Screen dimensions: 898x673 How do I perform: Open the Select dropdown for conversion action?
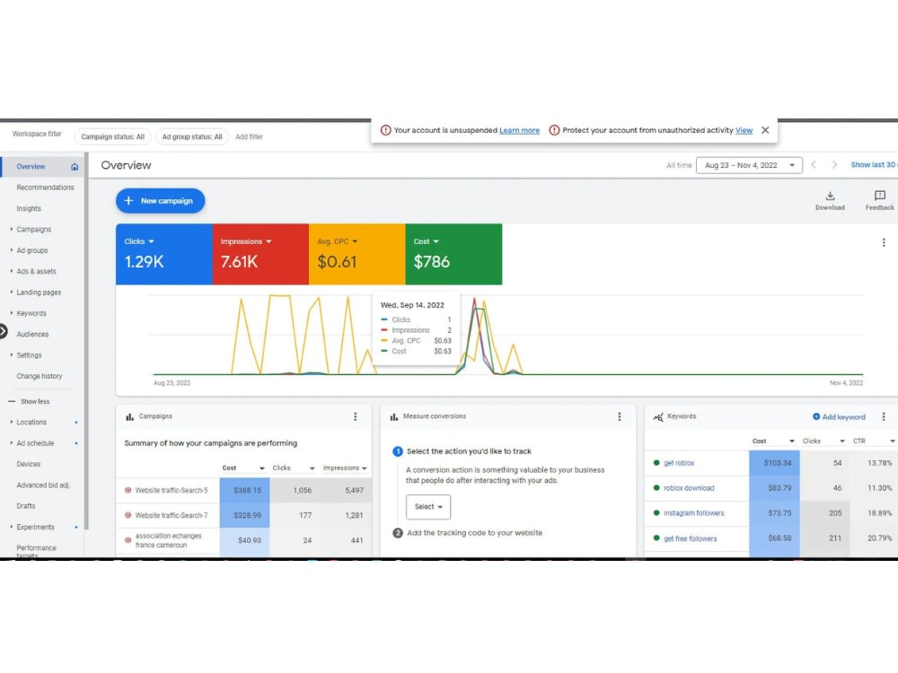[x=428, y=507]
